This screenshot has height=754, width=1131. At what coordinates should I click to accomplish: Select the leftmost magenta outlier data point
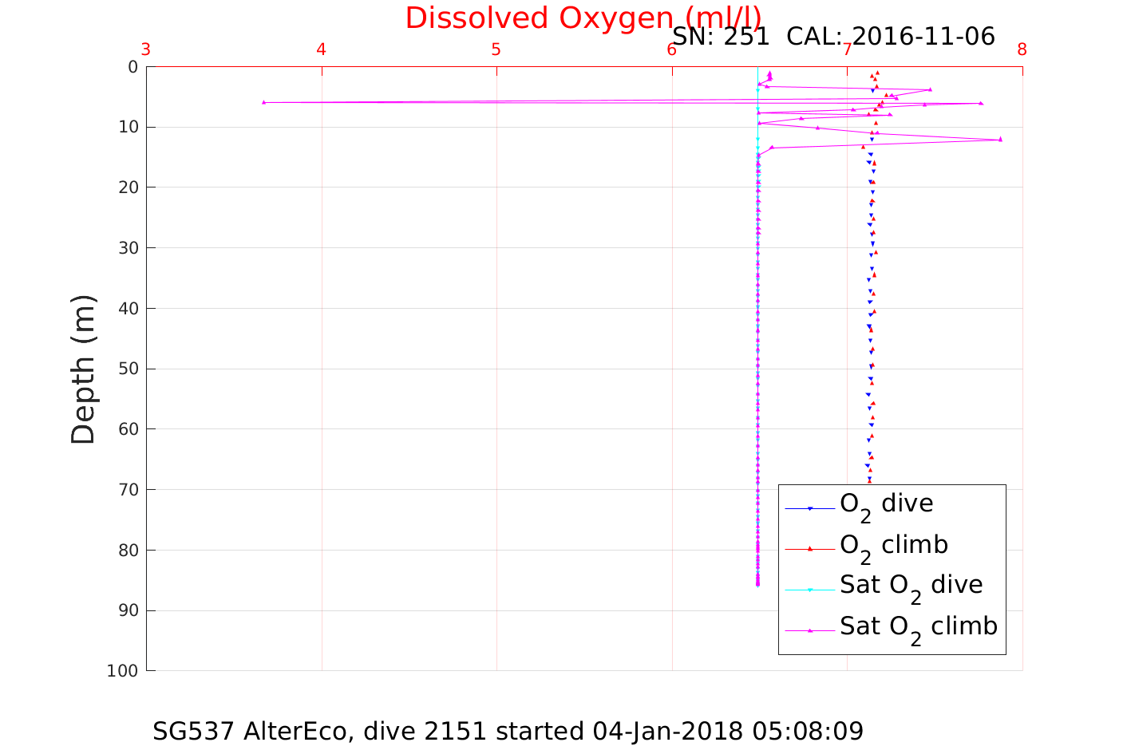point(263,102)
